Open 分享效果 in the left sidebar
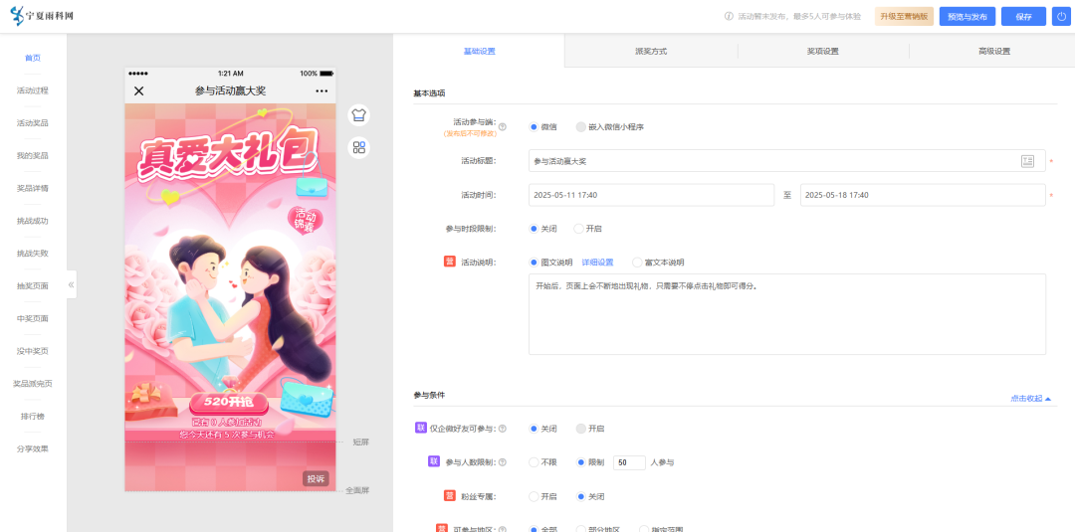This screenshot has height=532, width=1075. point(33,448)
